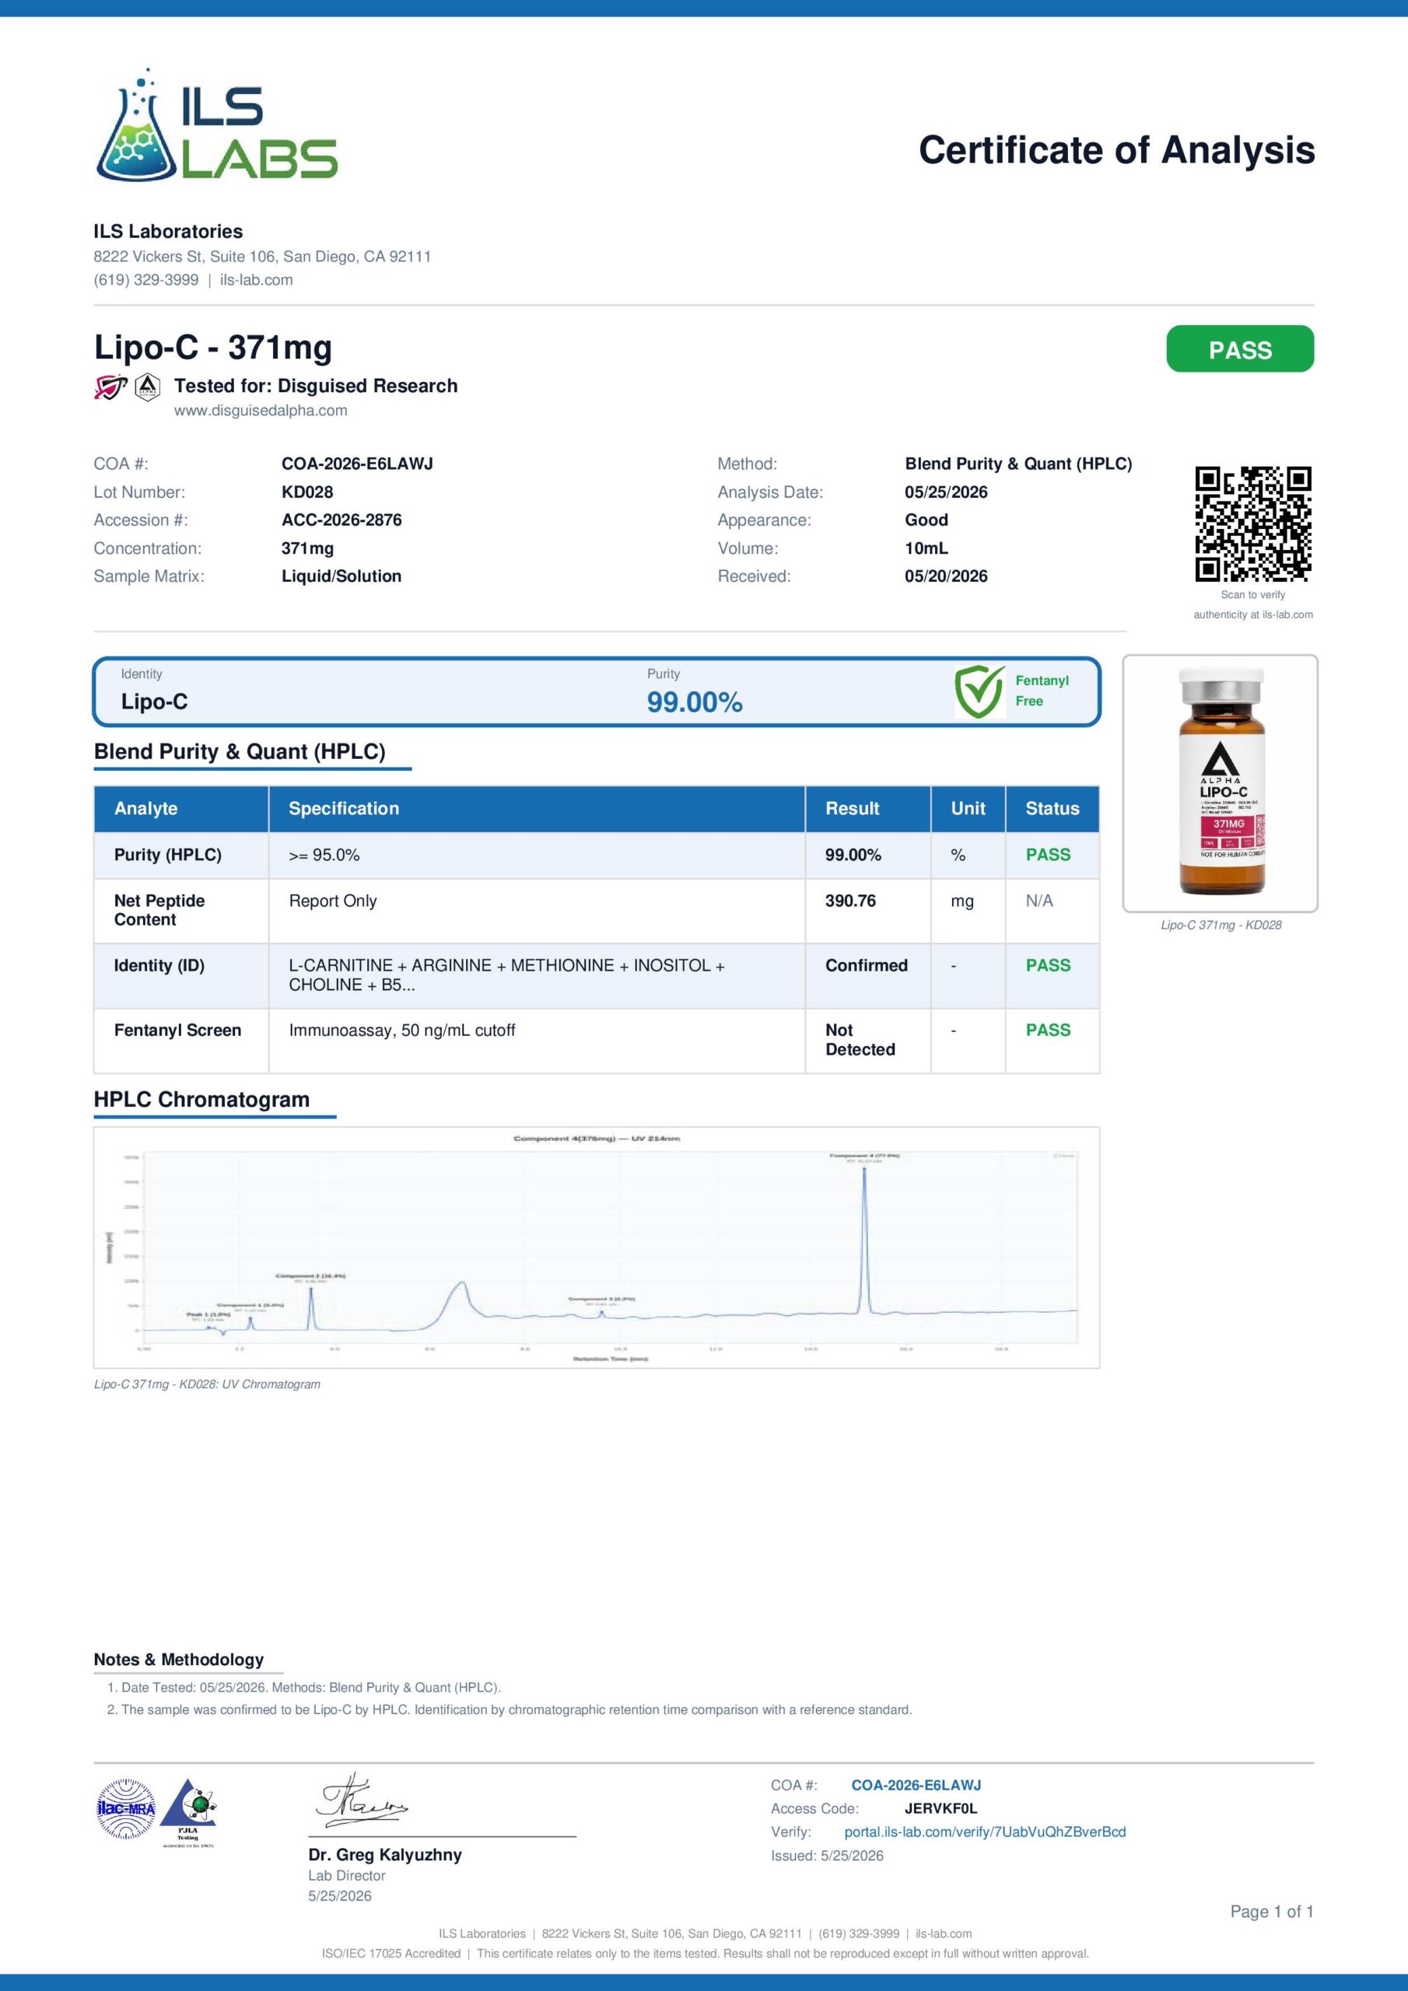Viewport: 1408px width, 1991px height.
Task: Click the Net Peptide Content row label
Action: click(159, 911)
